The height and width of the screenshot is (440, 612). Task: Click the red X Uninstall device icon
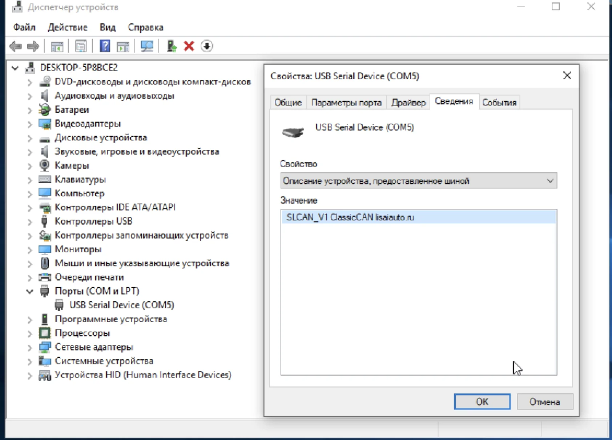189,47
